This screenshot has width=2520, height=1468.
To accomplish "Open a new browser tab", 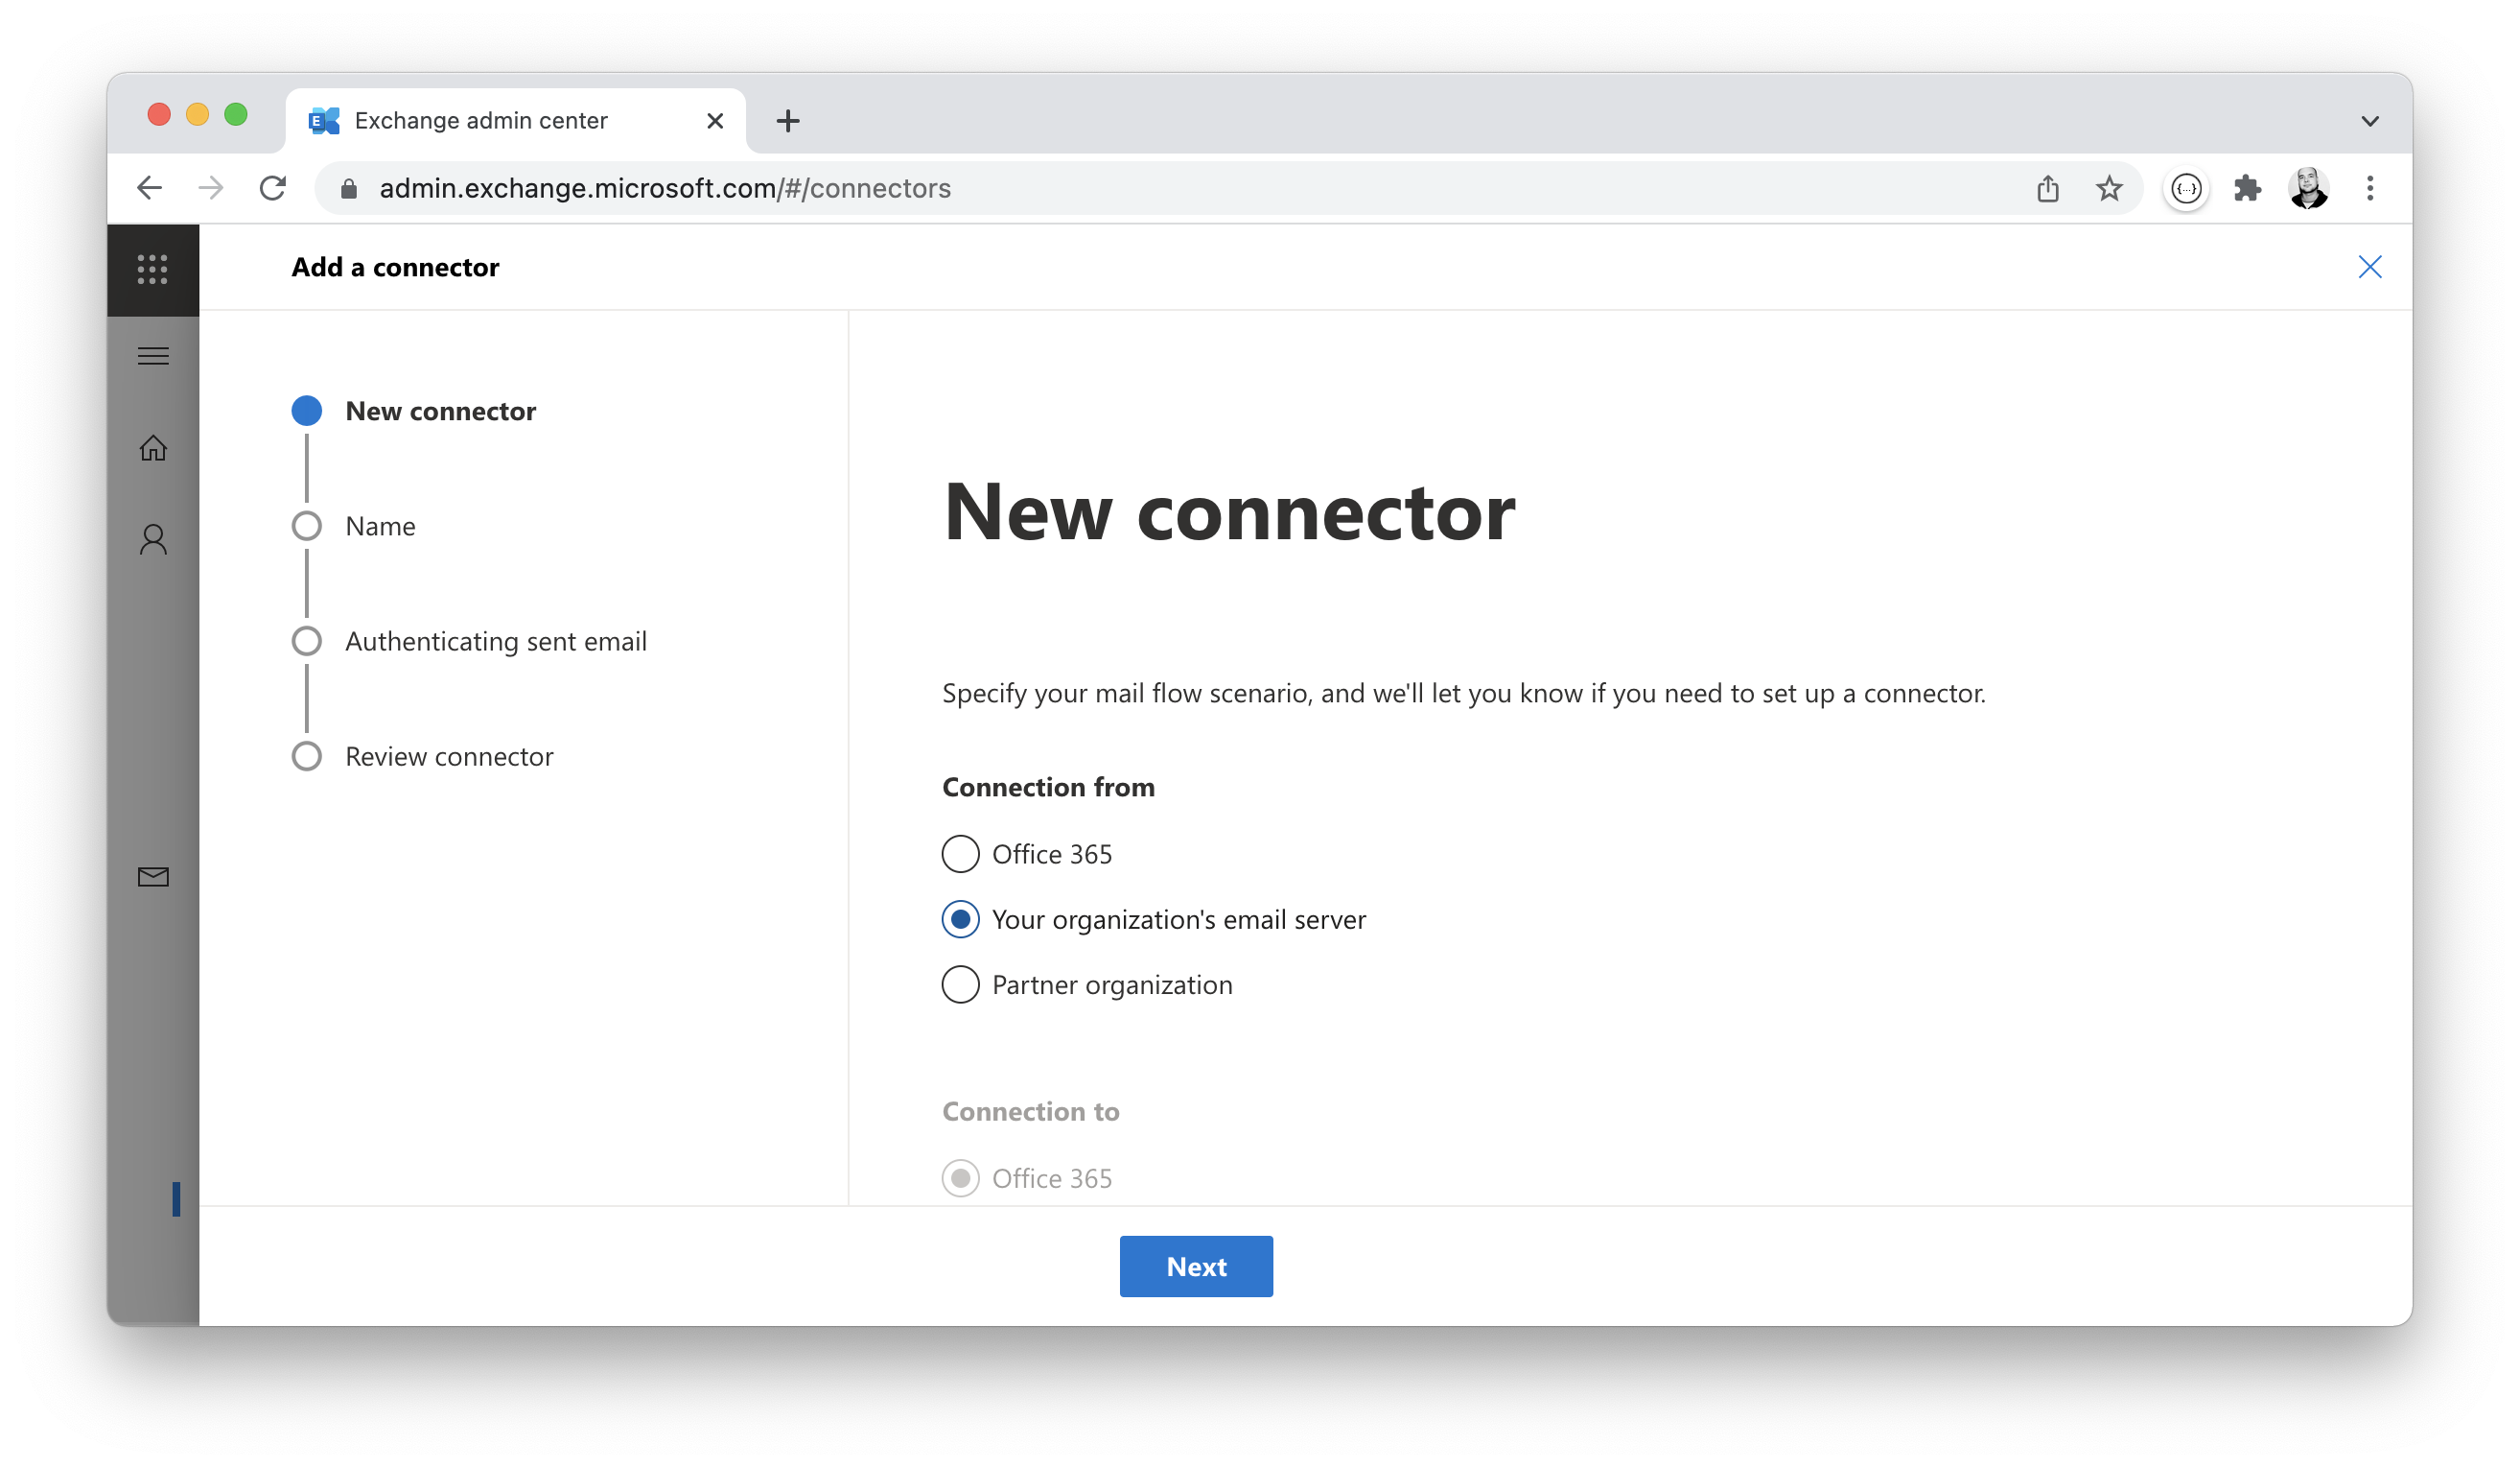I will 787,121.
